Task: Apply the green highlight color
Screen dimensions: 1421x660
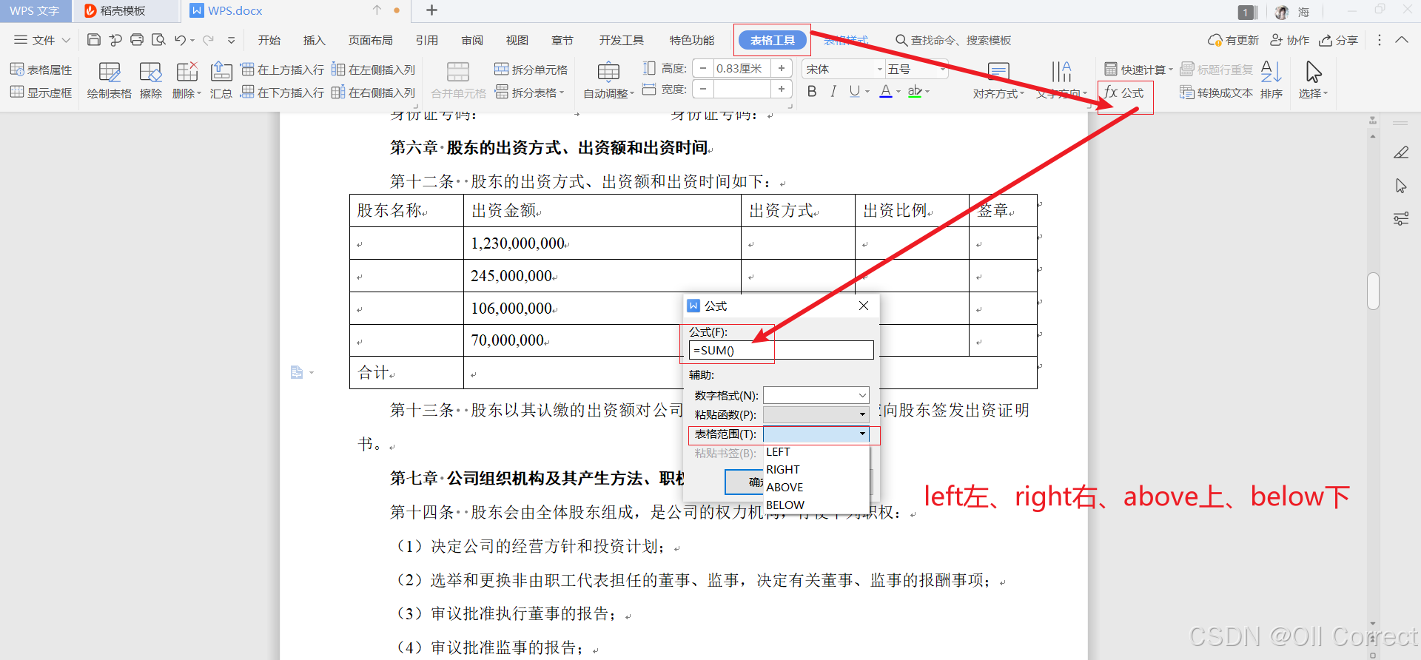Action: 915,91
